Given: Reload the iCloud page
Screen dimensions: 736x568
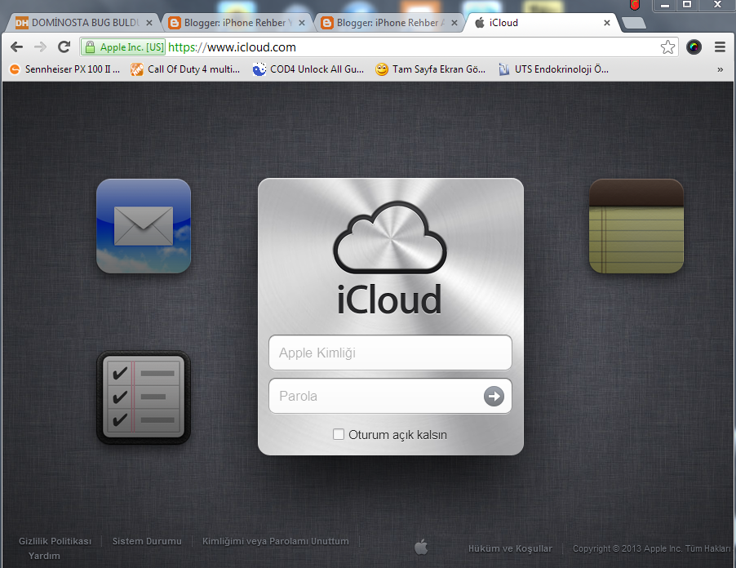Looking at the screenshot, I should coord(64,47).
